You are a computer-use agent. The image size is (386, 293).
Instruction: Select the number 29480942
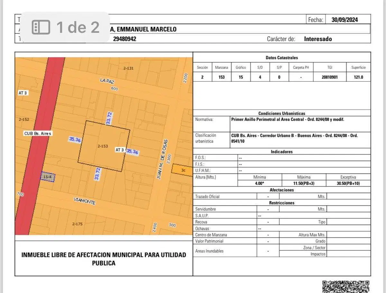click(125, 39)
